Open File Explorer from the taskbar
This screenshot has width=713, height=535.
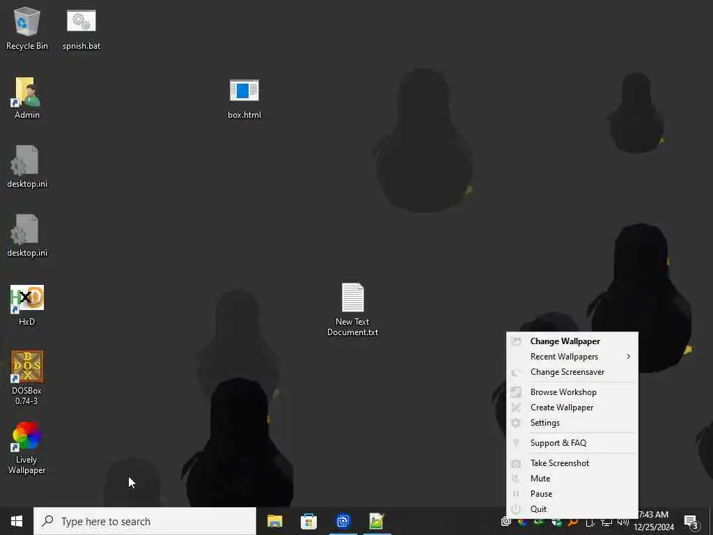click(x=274, y=521)
